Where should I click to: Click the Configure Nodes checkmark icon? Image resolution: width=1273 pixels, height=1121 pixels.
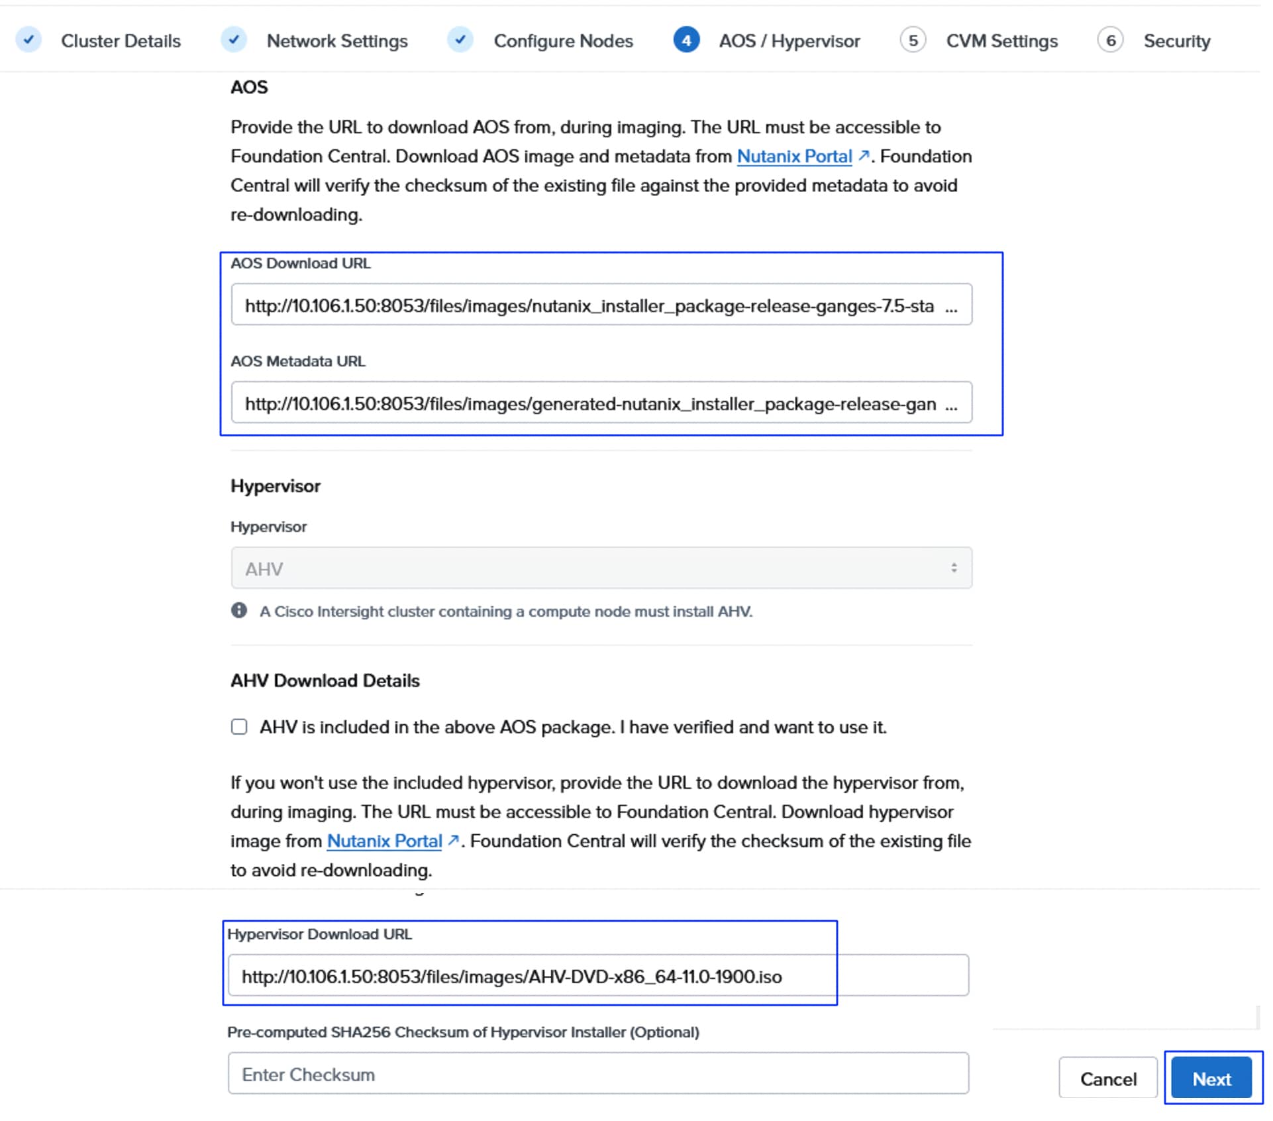[460, 40]
